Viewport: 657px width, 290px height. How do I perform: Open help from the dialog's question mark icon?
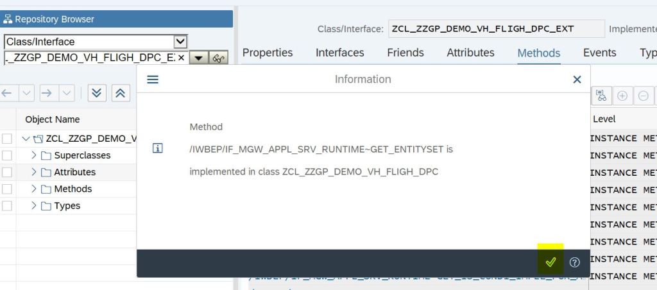pos(575,262)
